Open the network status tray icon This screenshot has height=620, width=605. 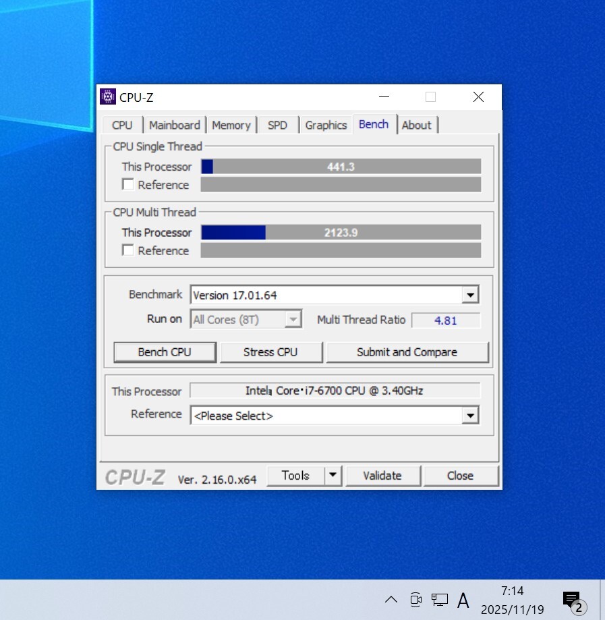(440, 599)
